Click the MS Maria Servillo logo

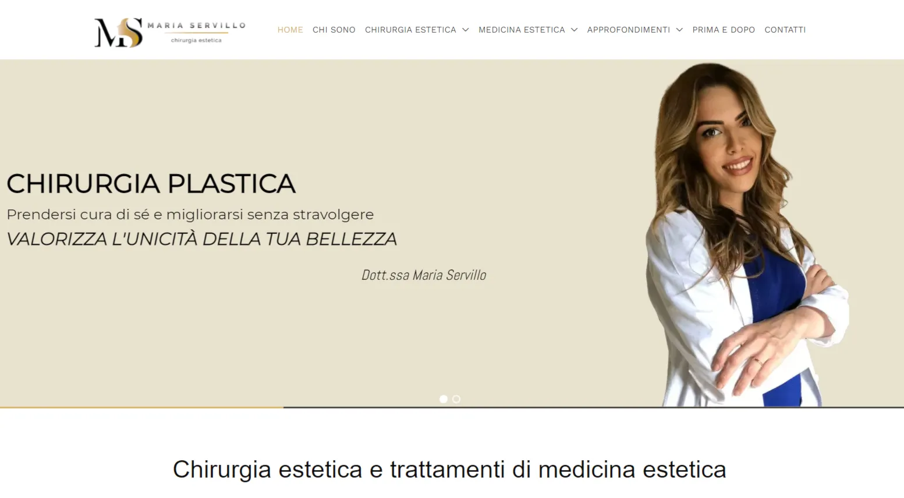(x=170, y=33)
